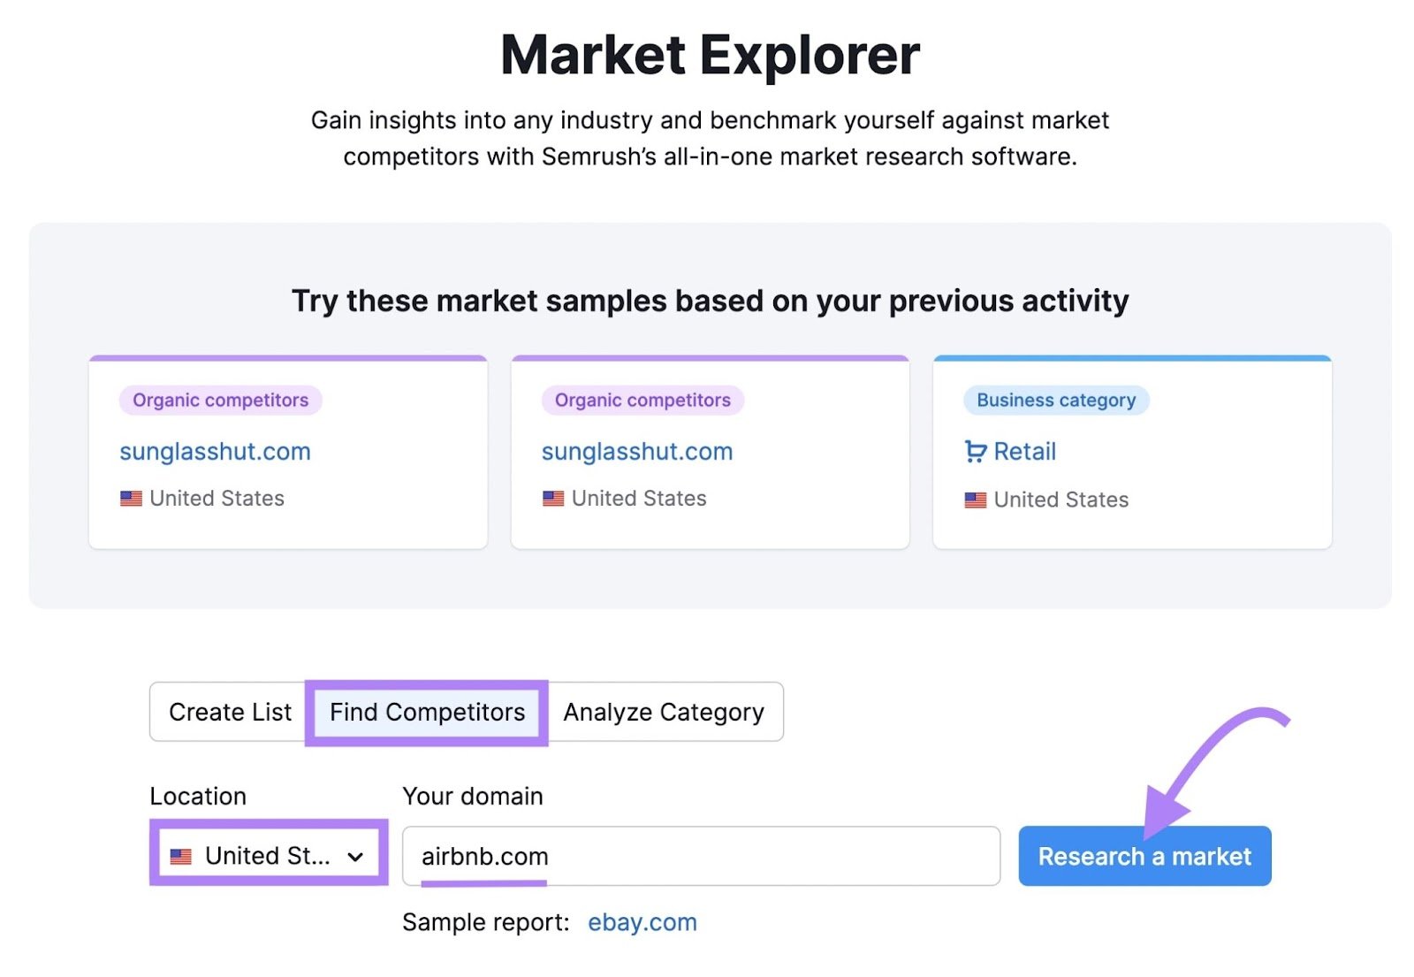Screen dimensions: 1414x977
Task: Click the second sunglasshut.com market card
Action: (x=637, y=452)
